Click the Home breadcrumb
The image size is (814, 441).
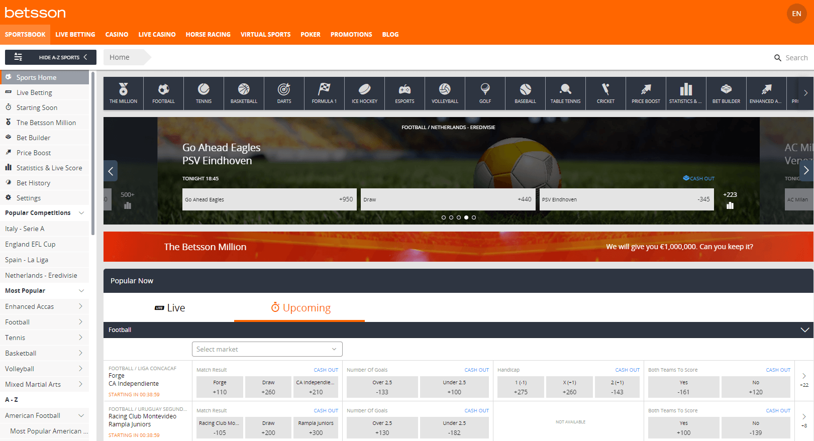pyautogui.click(x=120, y=57)
